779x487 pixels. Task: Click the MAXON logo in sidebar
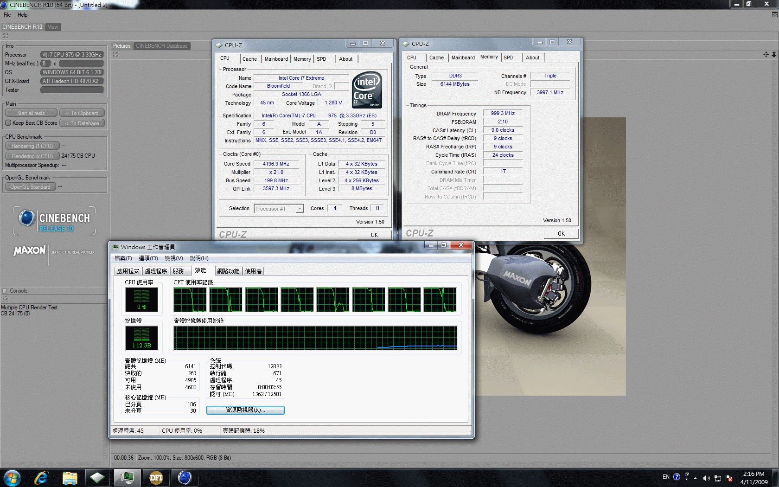pyautogui.click(x=30, y=251)
